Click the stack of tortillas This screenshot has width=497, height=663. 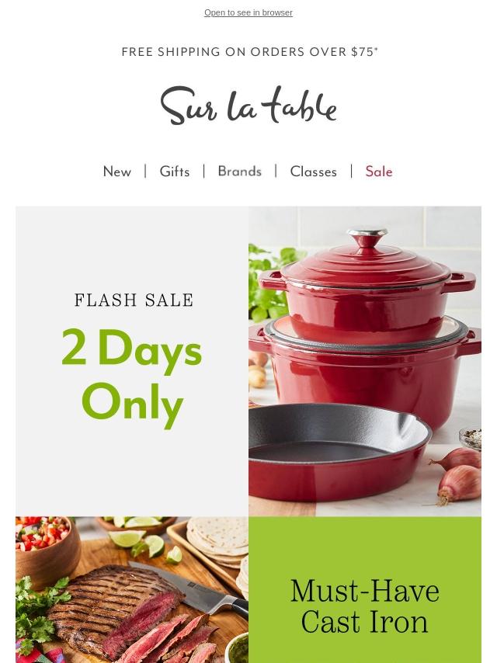coord(219,540)
